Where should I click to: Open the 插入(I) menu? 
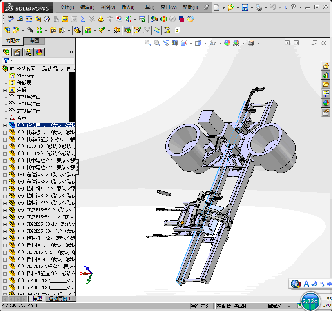[x=128, y=7]
